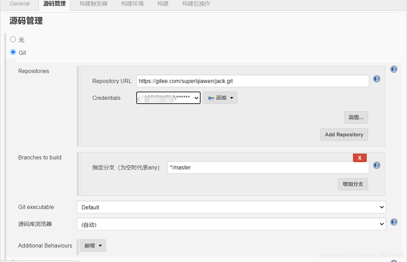Click the Additional Behaviours label
Viewport: 407px width, 262px height.
tap(45, 245)
